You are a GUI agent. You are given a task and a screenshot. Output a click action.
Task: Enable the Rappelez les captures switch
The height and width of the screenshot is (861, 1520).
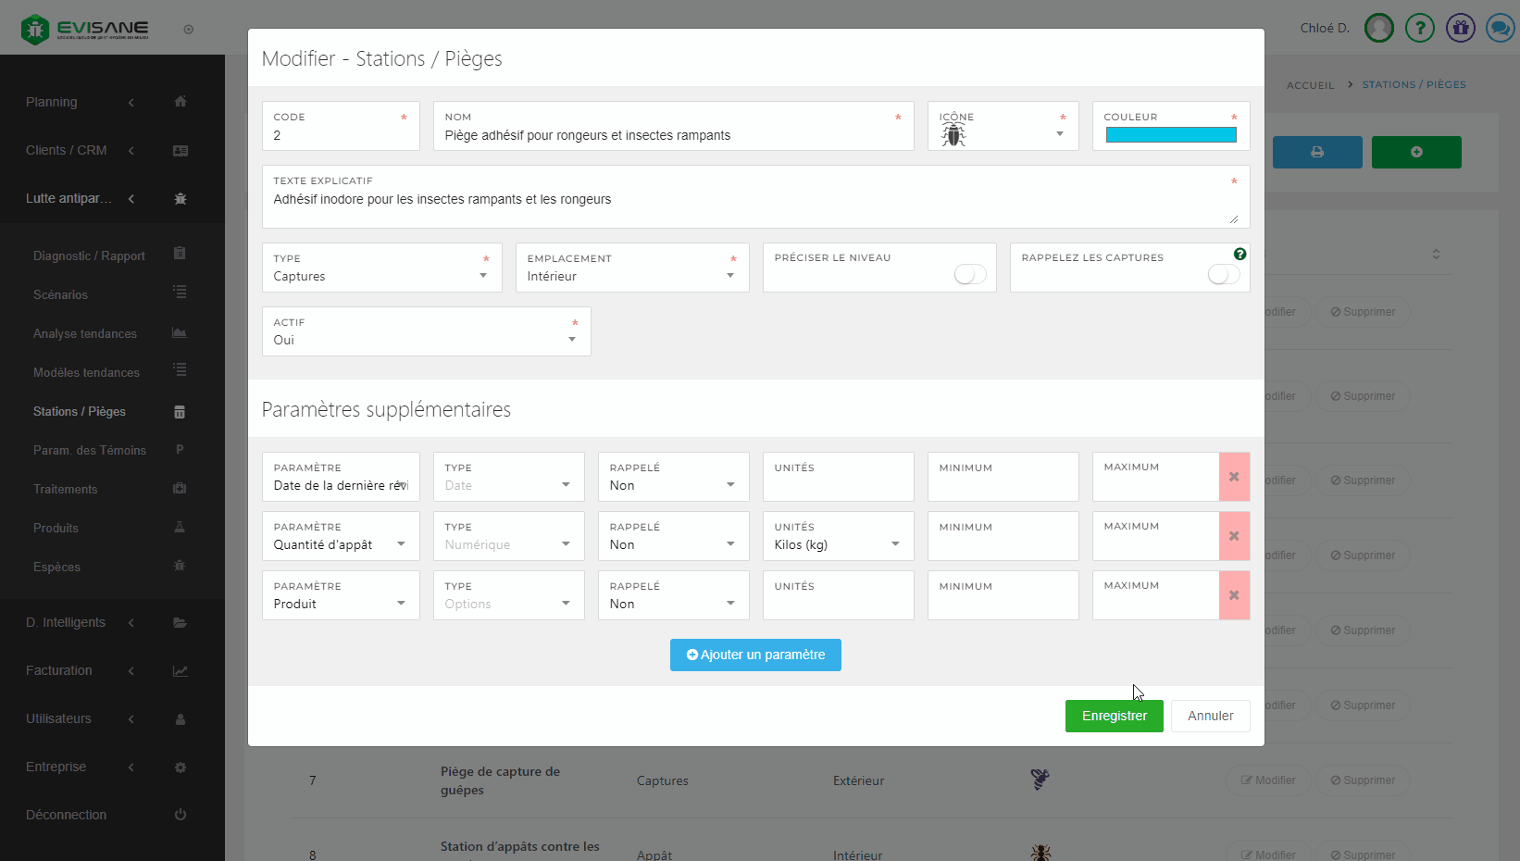(1223, 275)
